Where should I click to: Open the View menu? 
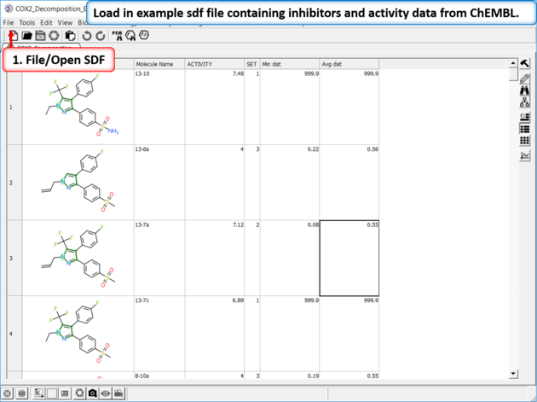pyautogui.click(x=66, y=22)
